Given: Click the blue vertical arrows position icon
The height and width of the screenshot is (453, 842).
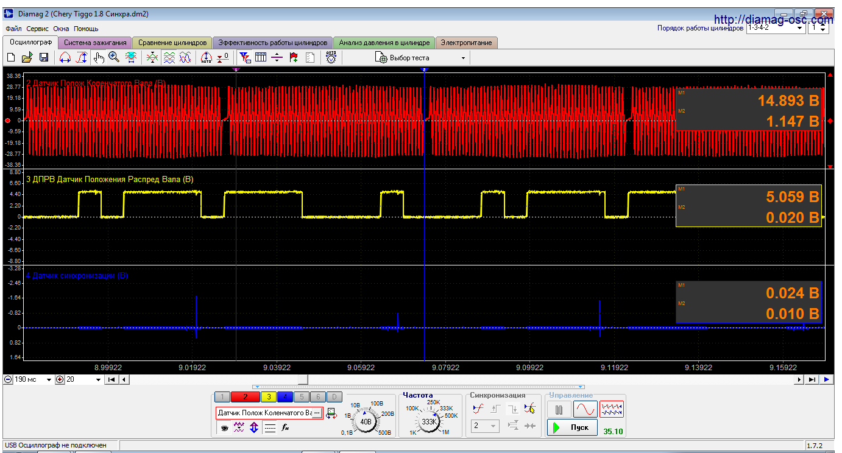Looking at the screenshot, I should (x=254, y=428).
